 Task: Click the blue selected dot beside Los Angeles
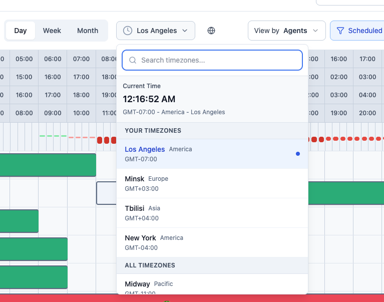click(298, 154)
